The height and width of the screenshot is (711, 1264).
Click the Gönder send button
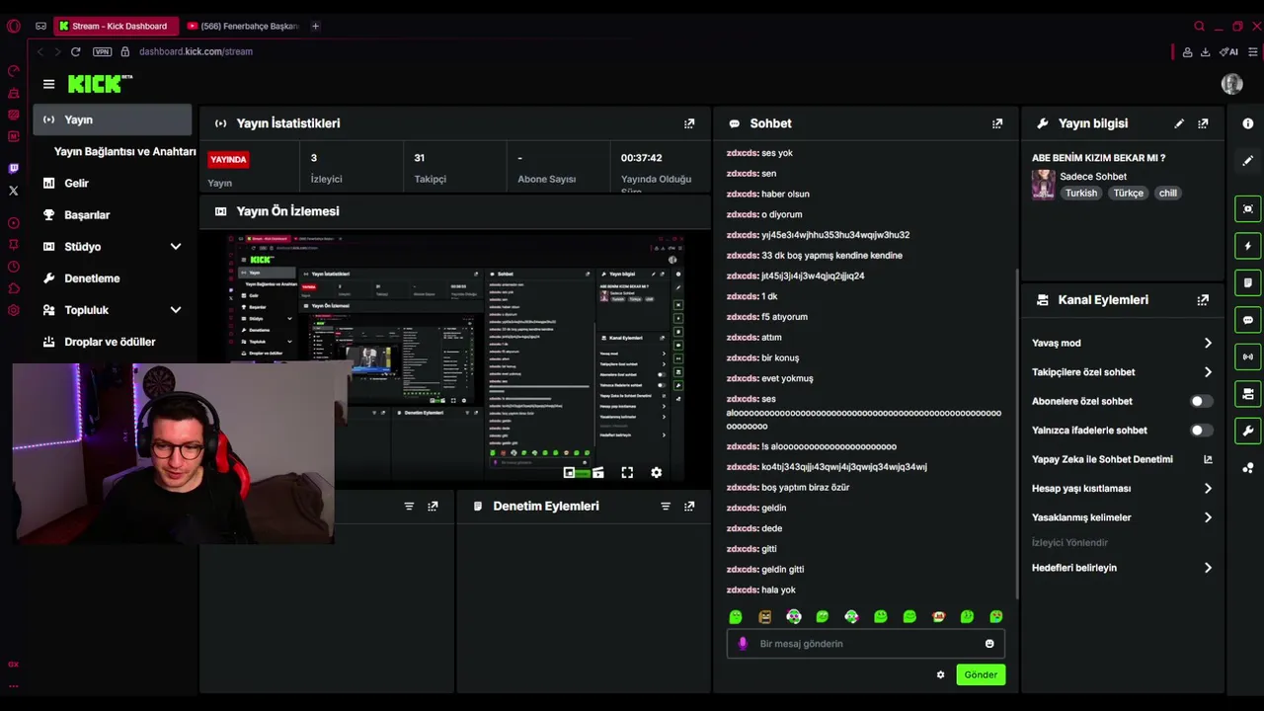tap(981, 674)
